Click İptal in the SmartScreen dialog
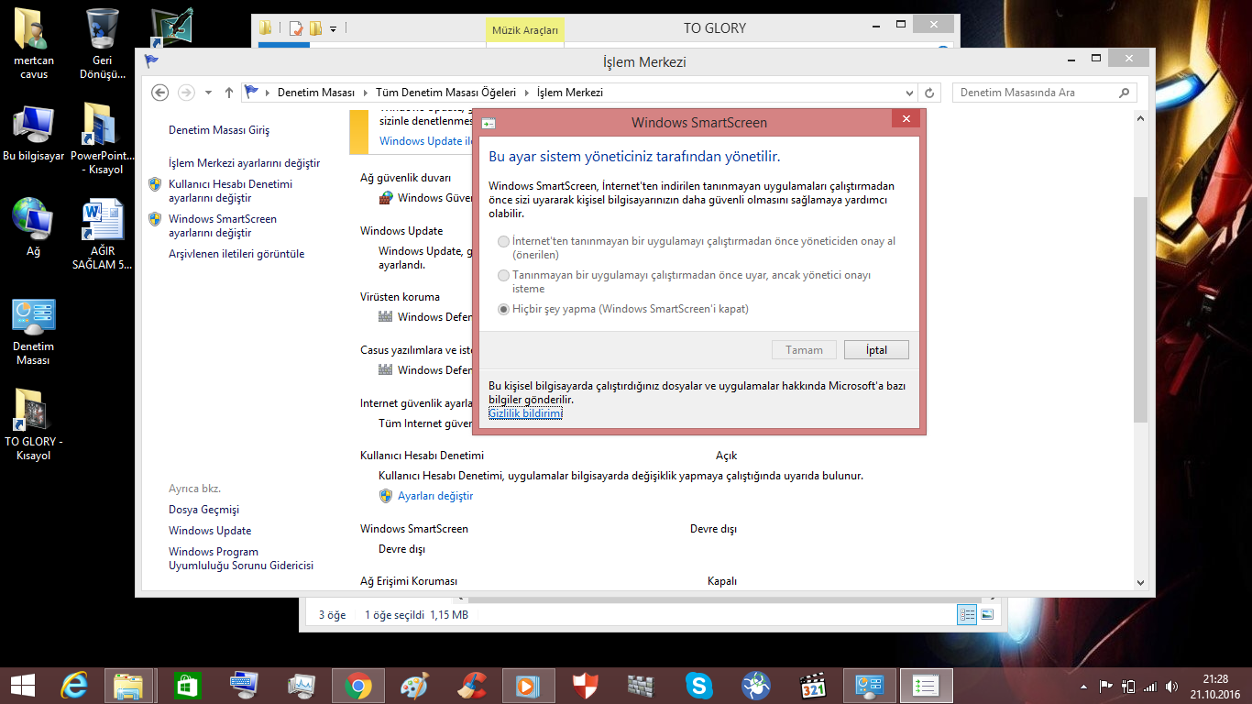The image size is (1252, 704). [x=875, y=349]
